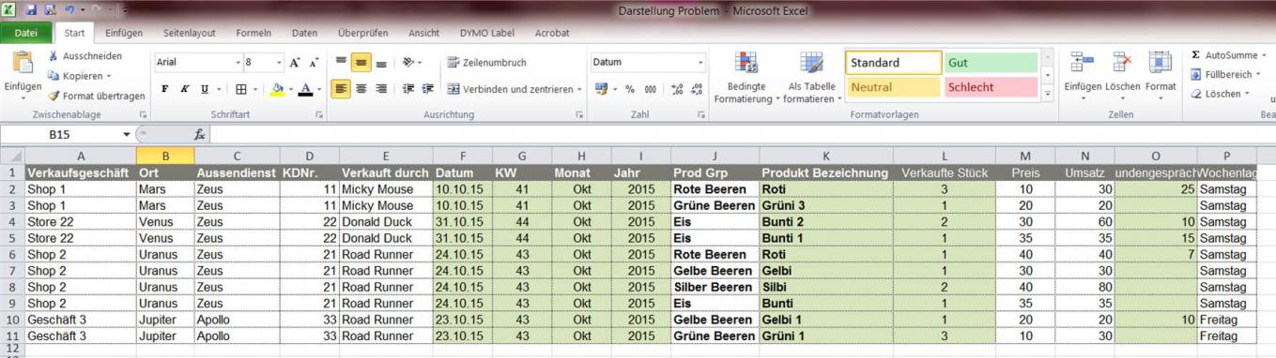Toggle left text alignment
Screen dimensions: 1276x358
click(341, 89)
